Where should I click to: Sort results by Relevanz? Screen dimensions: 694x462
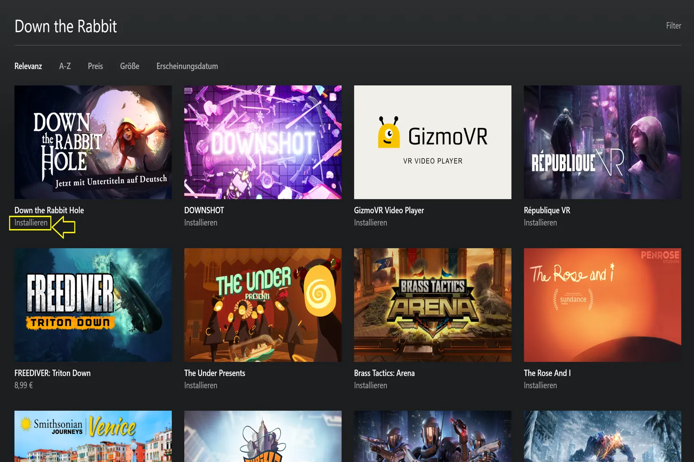coord(28,66)
